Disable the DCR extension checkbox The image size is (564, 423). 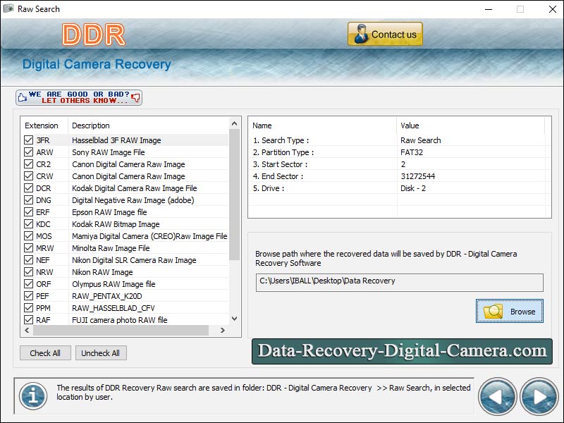(28, 188)
